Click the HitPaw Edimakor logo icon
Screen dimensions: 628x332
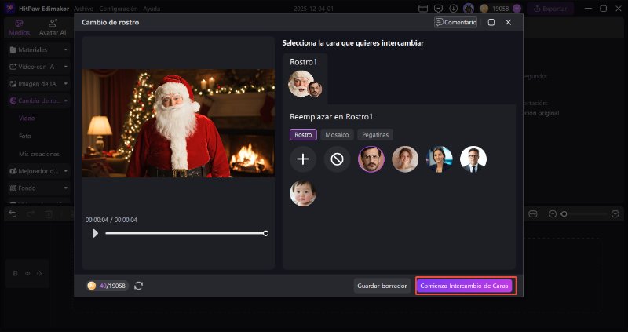pyautogui.click(x=9, y=9)
